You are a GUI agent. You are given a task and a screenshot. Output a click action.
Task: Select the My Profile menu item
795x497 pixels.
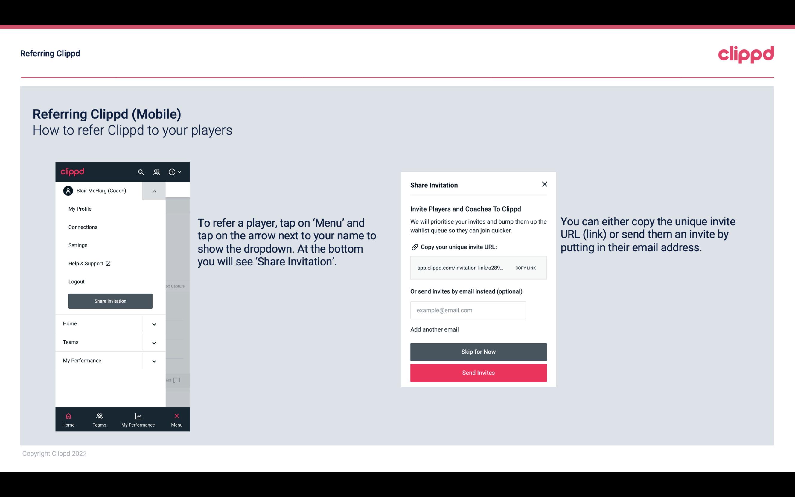click(x=80, y=209)
